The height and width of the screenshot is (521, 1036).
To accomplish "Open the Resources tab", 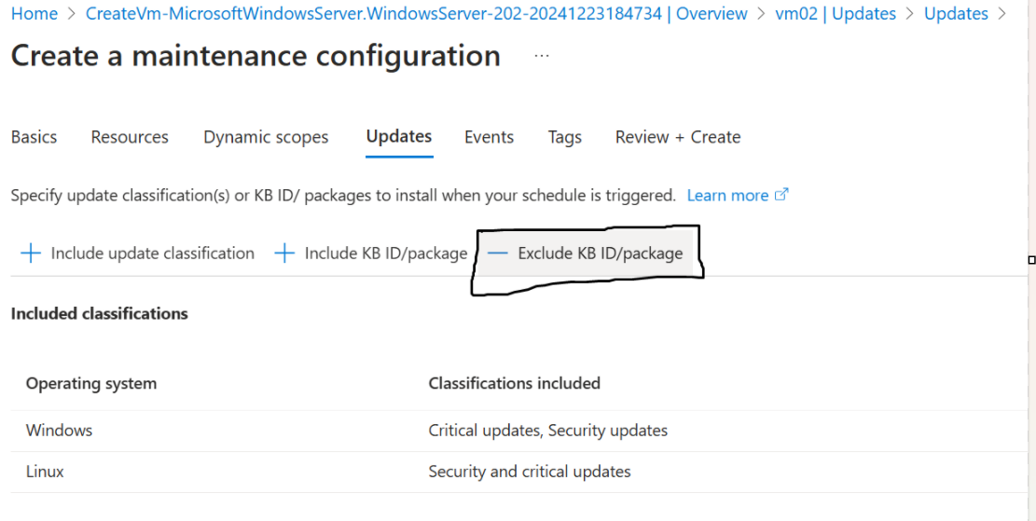I will pos(130,137).
